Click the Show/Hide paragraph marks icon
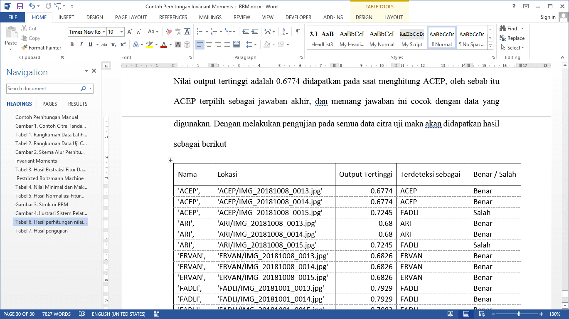569x319 pixels. tap(298, 32)
